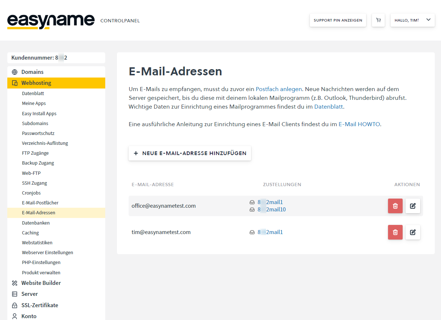Click Neue E-Mail-Adresse hinzufügen button
The image size is (441, 320).
click(x=190, y=153)
